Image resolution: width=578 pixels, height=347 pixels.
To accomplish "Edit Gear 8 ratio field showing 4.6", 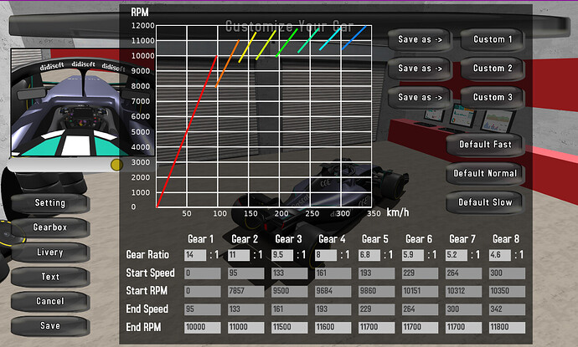I will pos(500,255).
